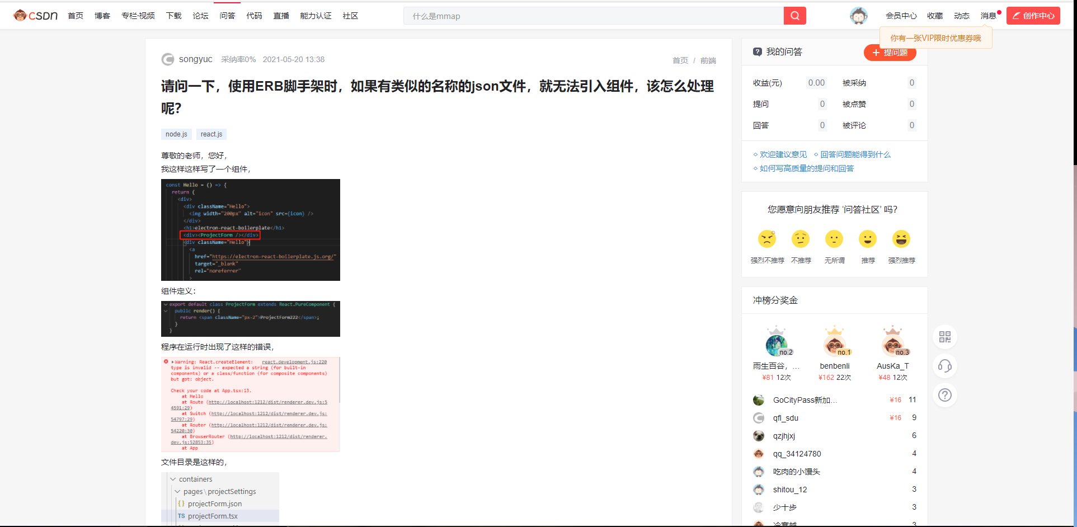Click the red search button icon
The width and height of the screenshot is (1077, 527).
point(794,16)
